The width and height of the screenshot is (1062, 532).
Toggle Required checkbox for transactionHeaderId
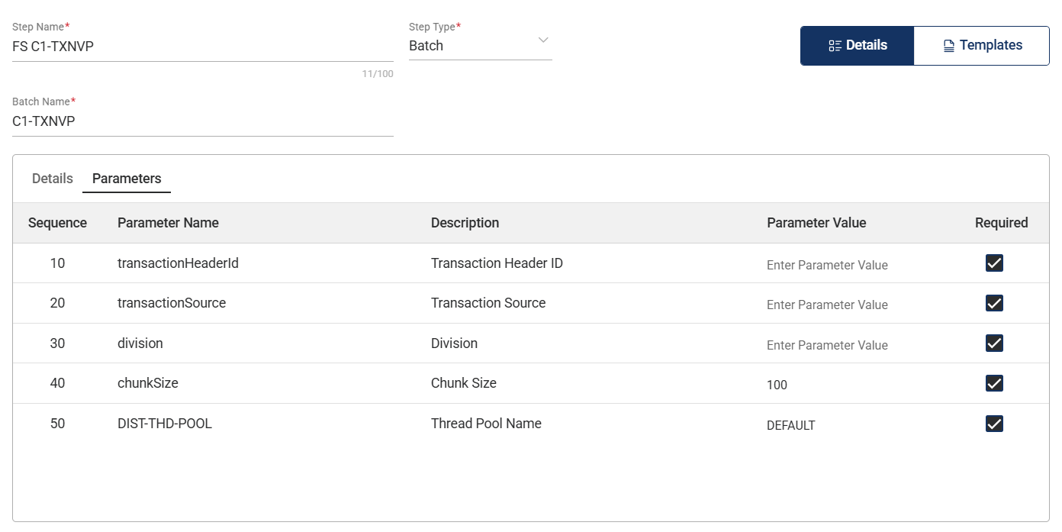click(x=994, y=263)
